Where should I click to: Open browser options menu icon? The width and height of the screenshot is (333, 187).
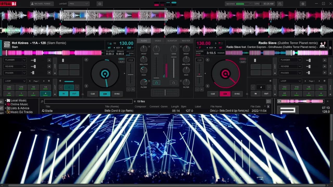pyautogui.click(x=268, y=101)
